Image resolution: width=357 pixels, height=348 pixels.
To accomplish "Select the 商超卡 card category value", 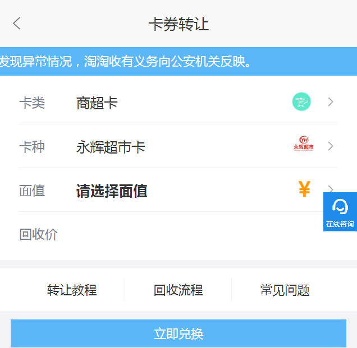I will [97, 104].
